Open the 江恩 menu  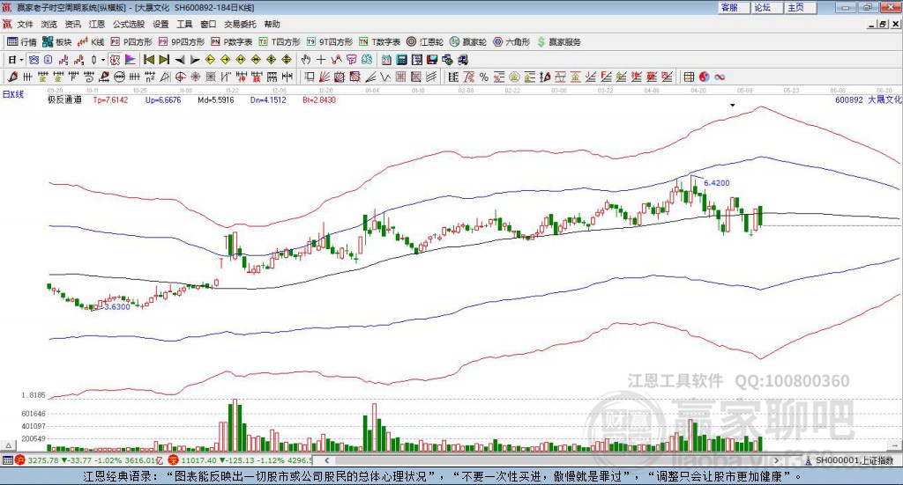coord(97,24)
